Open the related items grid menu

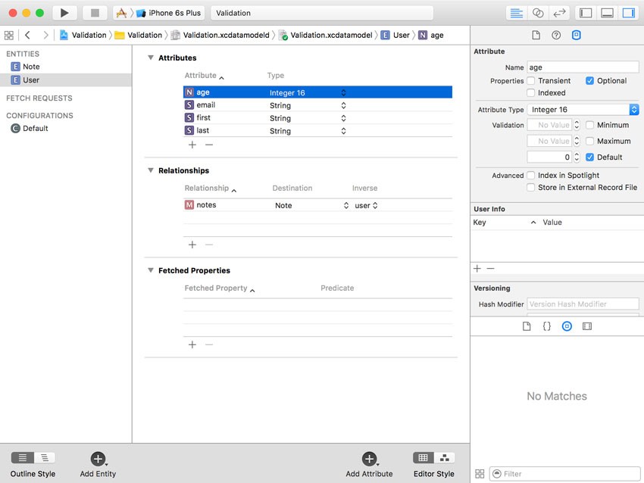point(9,36)
